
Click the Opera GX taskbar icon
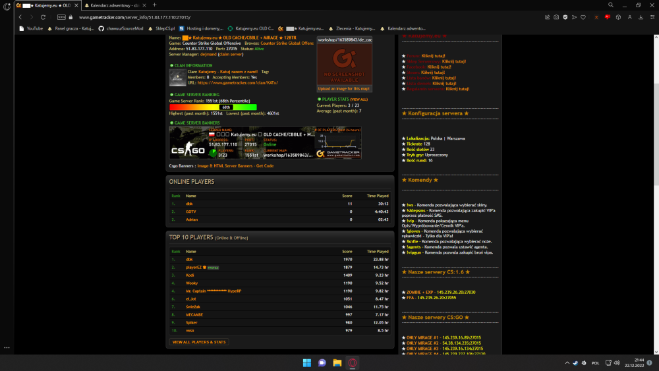[353, 363]
